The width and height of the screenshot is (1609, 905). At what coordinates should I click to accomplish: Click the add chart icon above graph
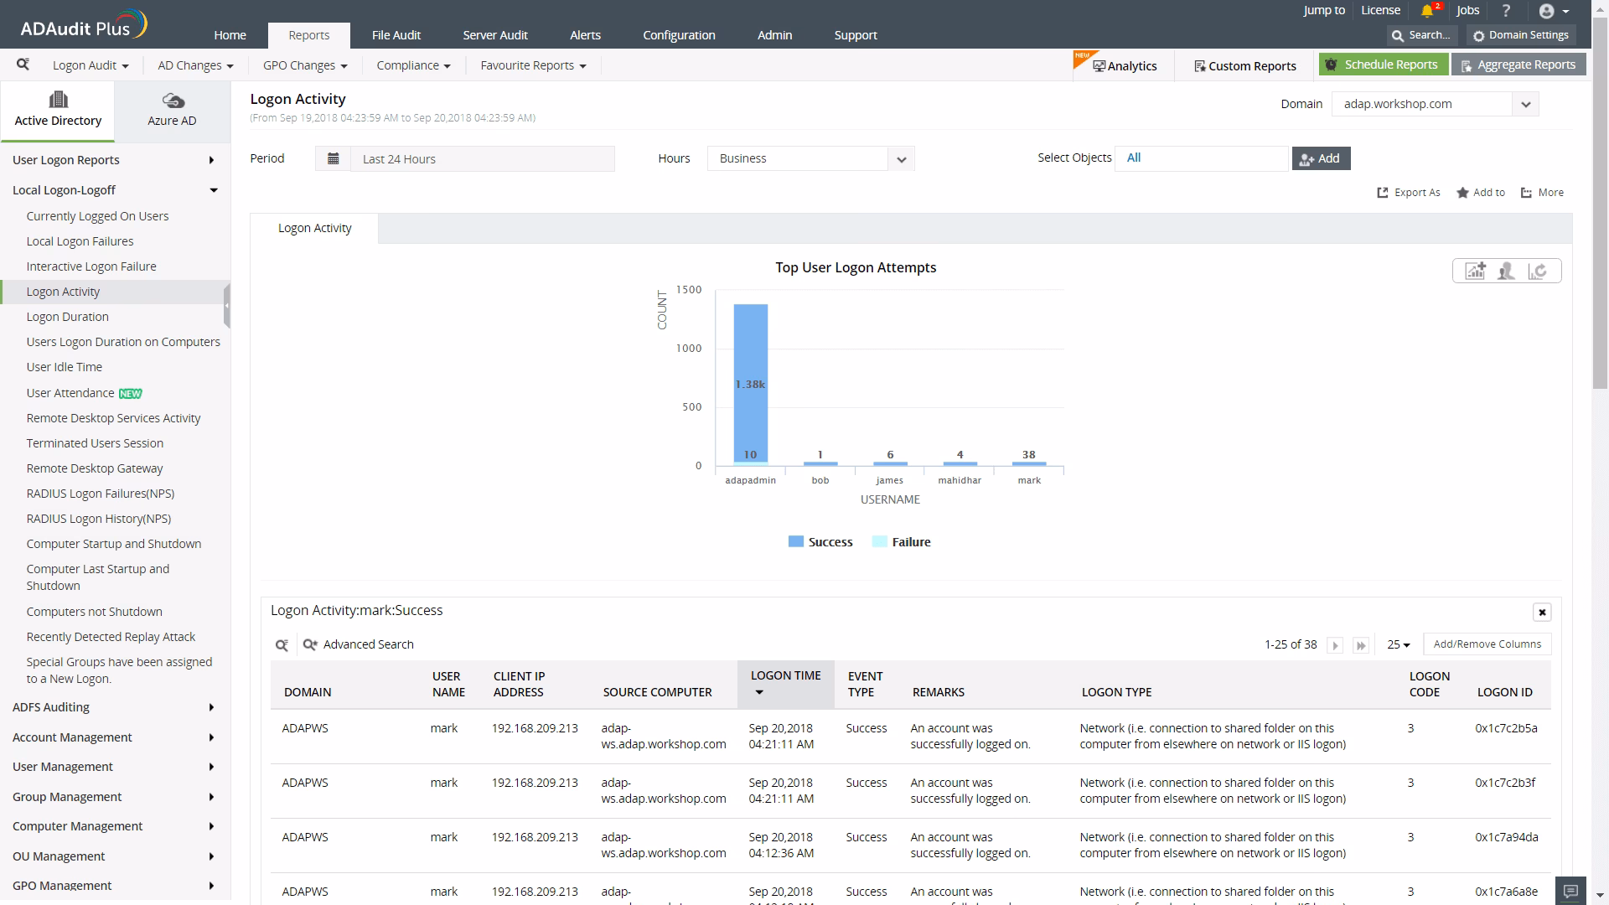point(1475,271)
